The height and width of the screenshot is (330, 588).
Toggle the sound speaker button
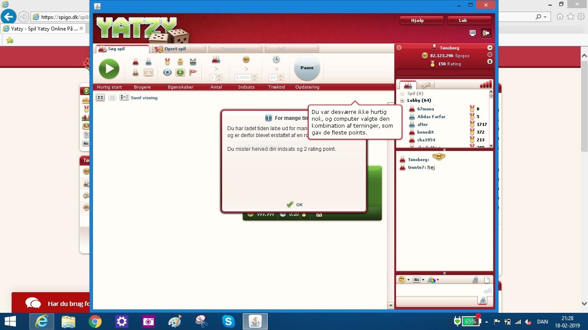[x=486, y=33]
